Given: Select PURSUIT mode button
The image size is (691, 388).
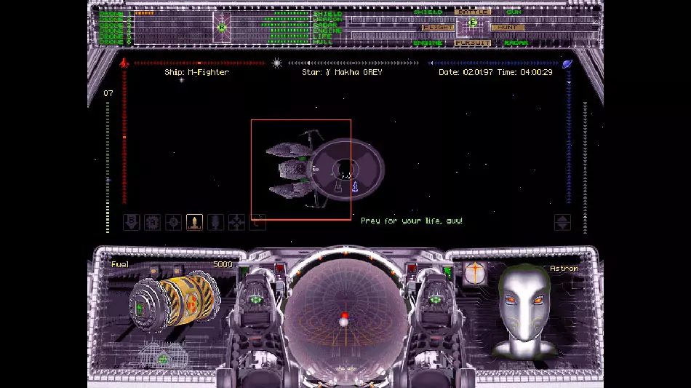Looking at the screenshot, I should click(472, 43).
